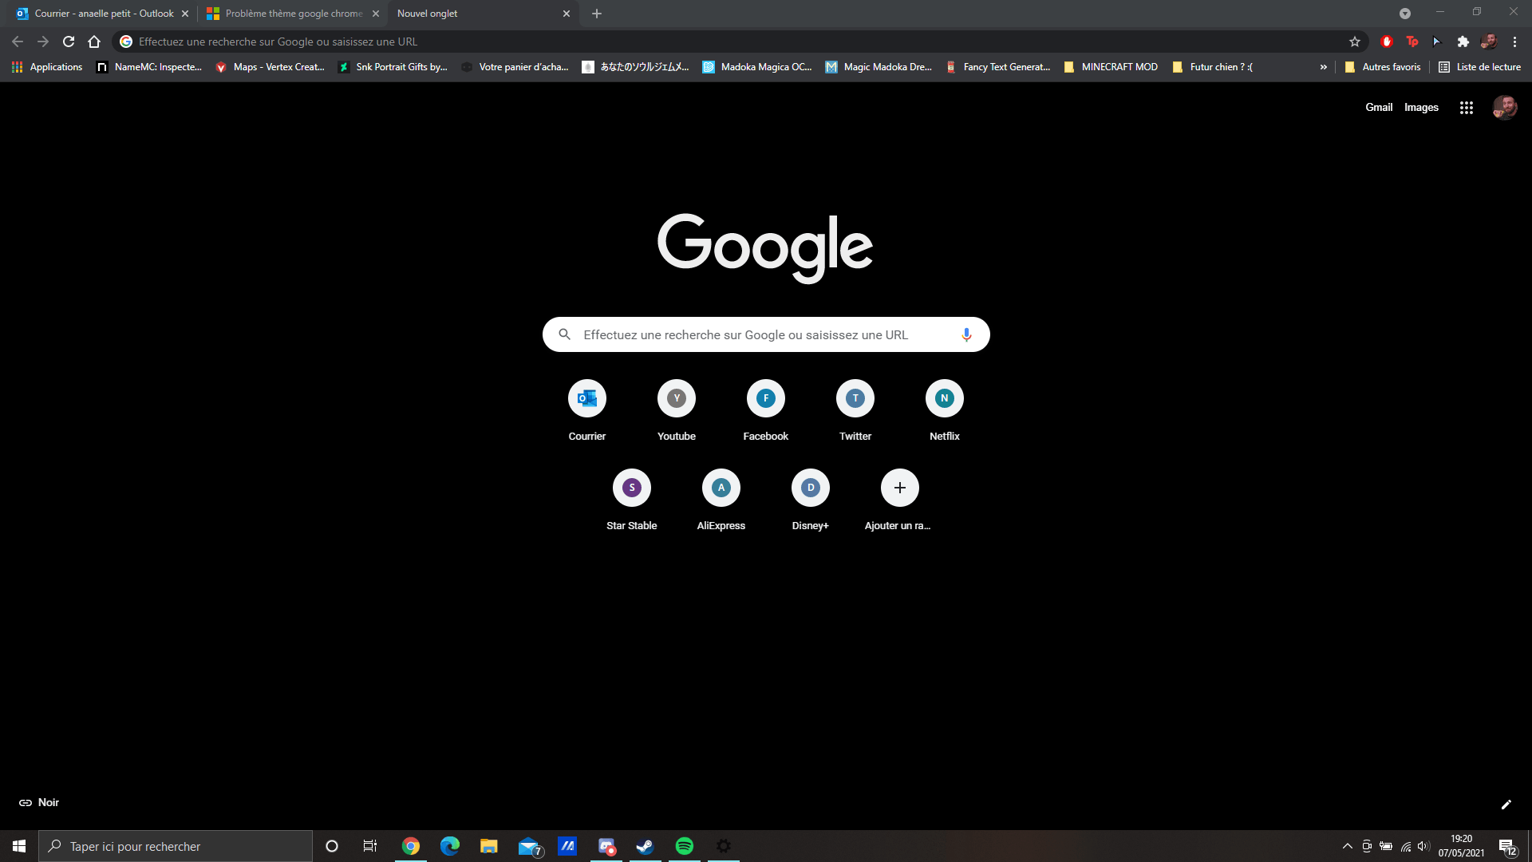The width and height of the screenshot is (1532, 862).
Task: Open the Chrome three-dot menu
Action: 1514,42
